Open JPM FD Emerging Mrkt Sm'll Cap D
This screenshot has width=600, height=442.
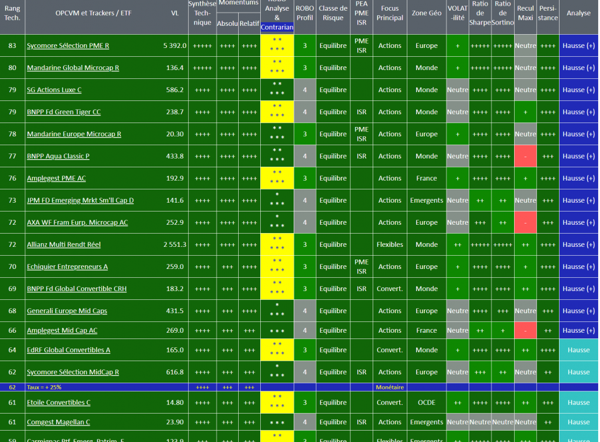[x=80, y=201]
